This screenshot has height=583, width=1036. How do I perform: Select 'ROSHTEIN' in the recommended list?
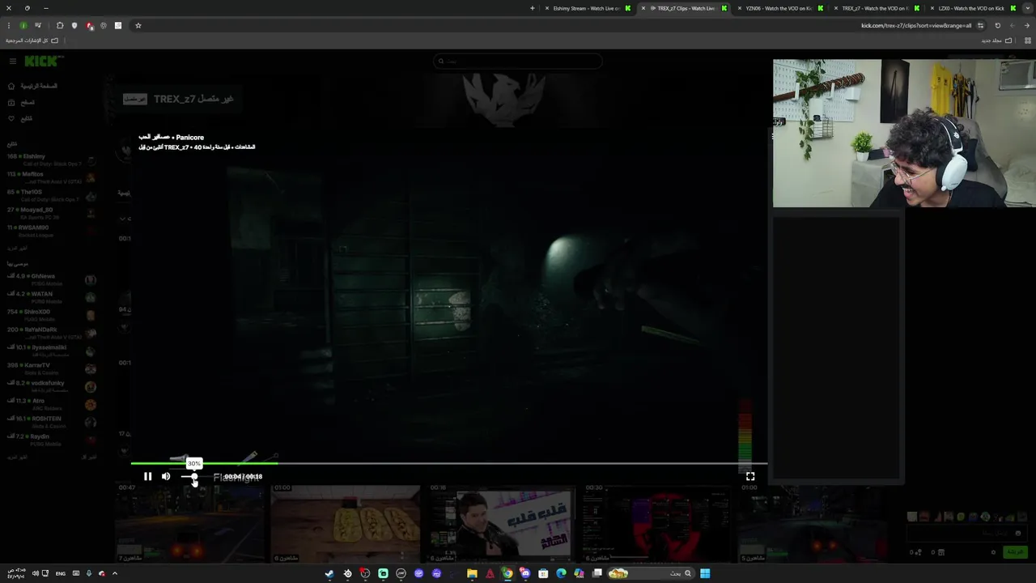51,422
